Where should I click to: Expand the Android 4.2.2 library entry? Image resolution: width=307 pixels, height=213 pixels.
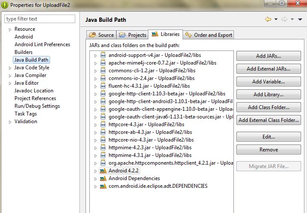coord(95,171)
